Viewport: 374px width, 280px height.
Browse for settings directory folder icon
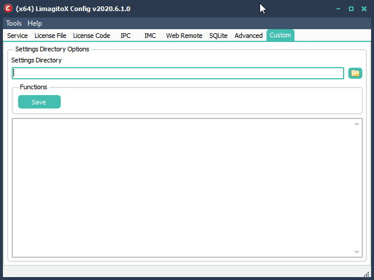point(355,73)
